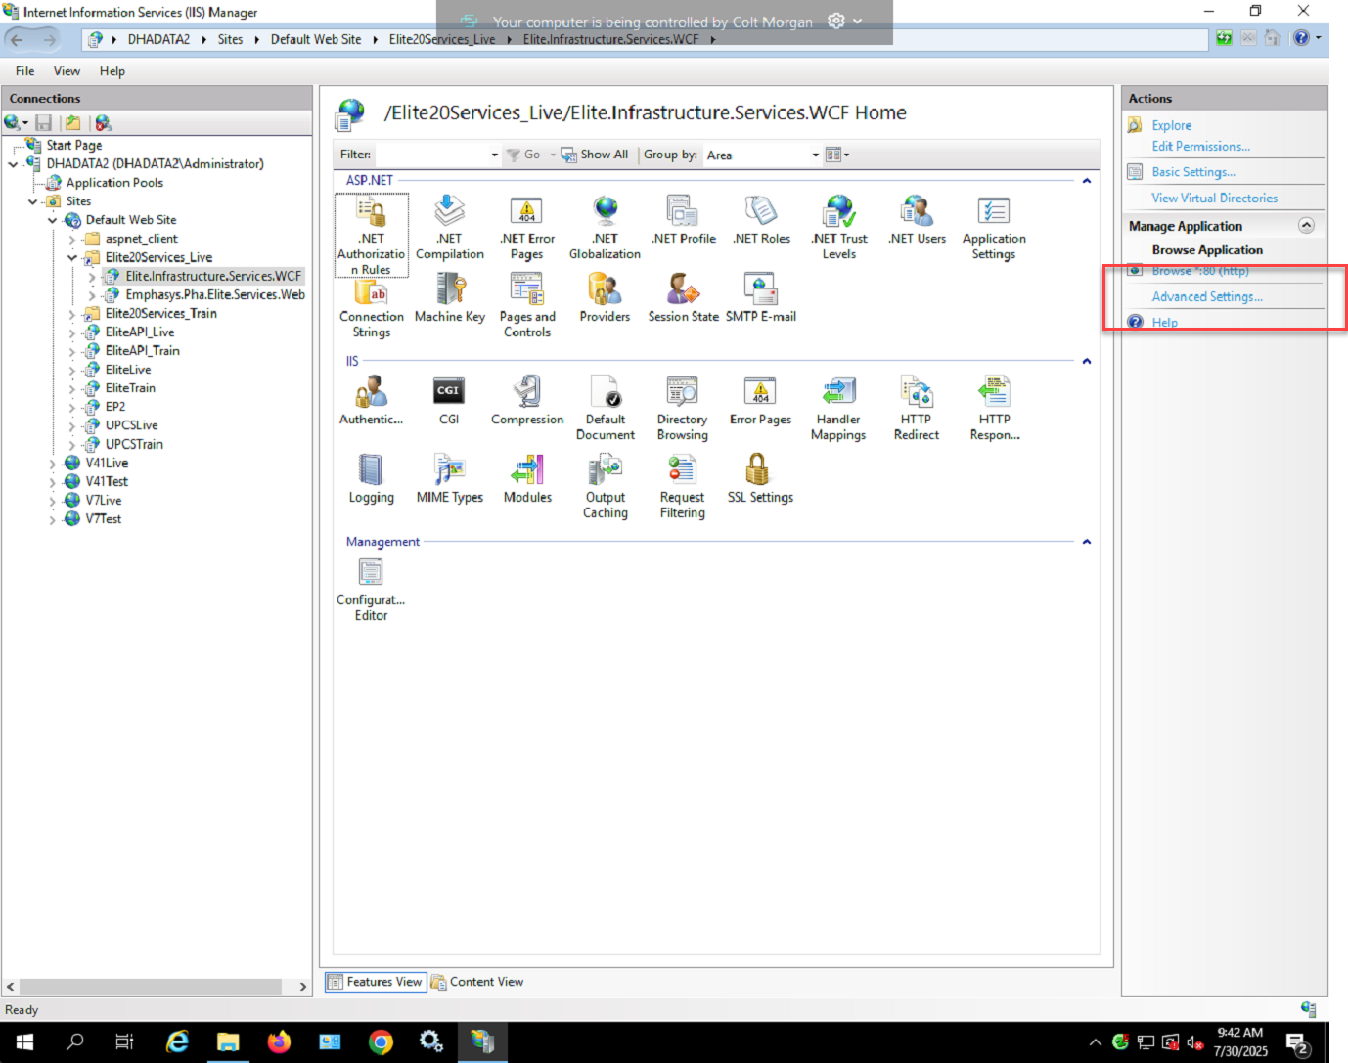The width and height of the screenshot is (1348, 1063).
Task: Open Machine Key feature
Action: click(449, 297)
